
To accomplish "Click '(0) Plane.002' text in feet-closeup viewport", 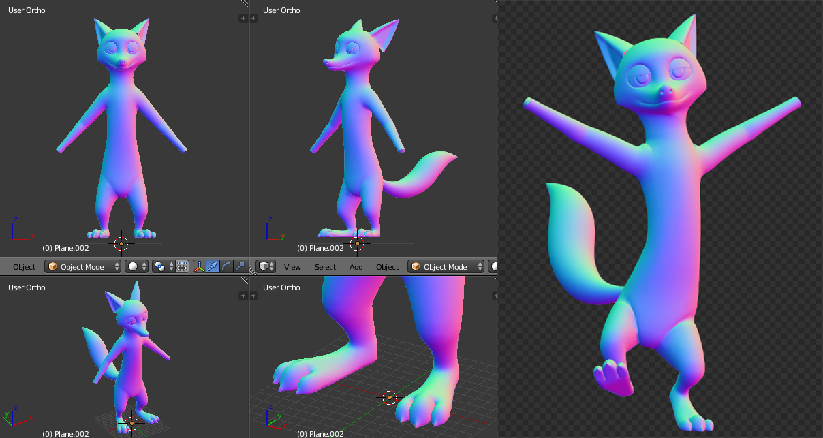I will tap(320, 433).
